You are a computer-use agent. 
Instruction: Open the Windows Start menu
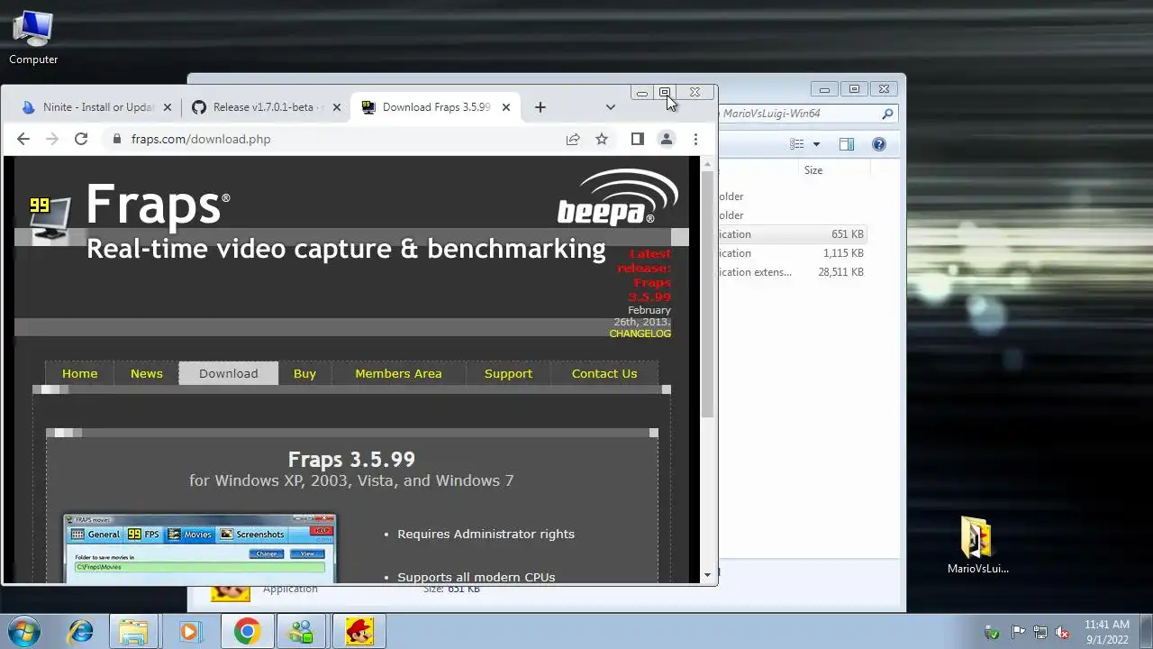pos(22,631)
